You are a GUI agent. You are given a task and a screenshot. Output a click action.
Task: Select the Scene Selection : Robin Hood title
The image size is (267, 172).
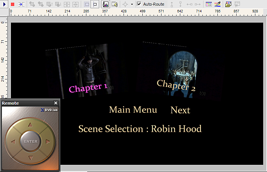coord(140,129)
